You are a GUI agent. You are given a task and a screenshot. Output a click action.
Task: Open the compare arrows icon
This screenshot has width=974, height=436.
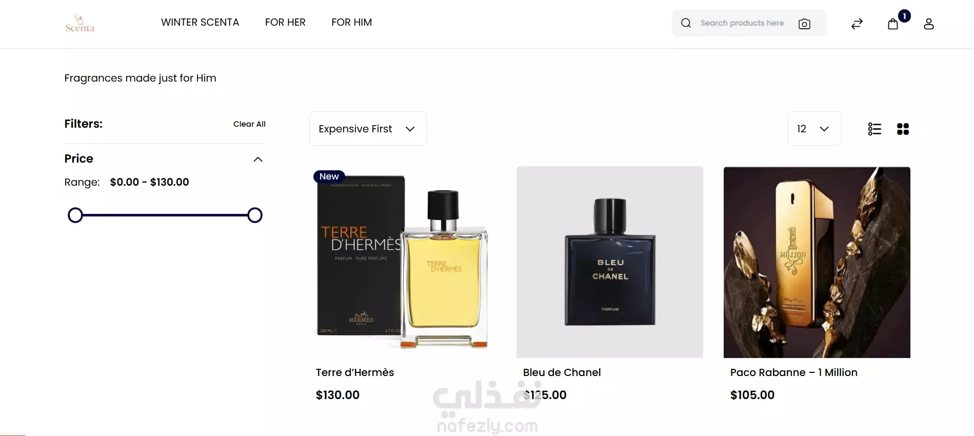pyautogui.click(x=857, y=24)
